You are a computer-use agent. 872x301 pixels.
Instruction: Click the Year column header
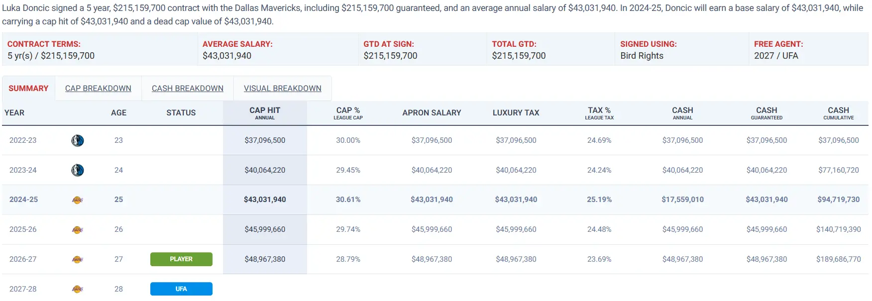(14, 113)
